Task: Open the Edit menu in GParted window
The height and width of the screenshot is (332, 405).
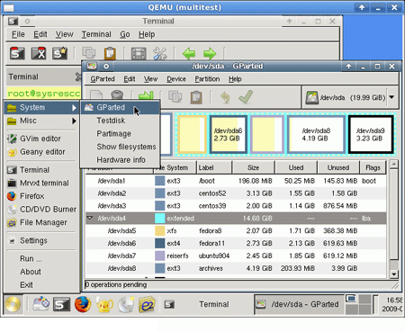Action: pos(130,79)
